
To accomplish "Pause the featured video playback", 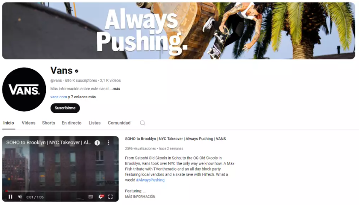I will pos(11,197).
